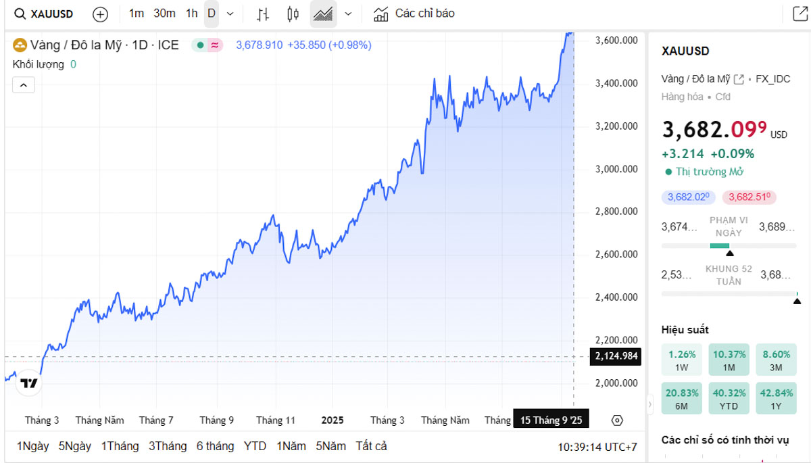This screenshot has height=463, width=811.
Task: Select the area chart style icon
Action: pos(323,14)
